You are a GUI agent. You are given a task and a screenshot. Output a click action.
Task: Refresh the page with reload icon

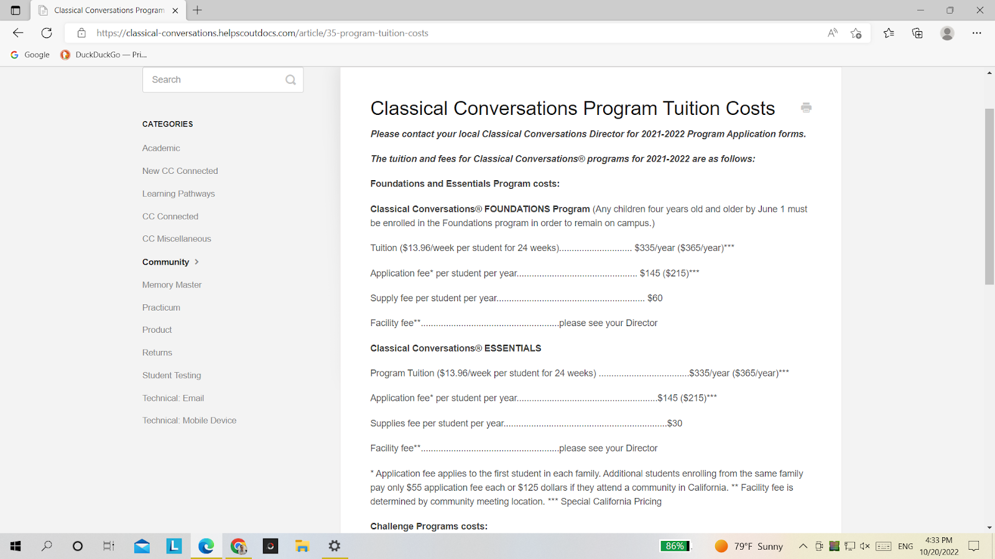pyautogui.click(x=47, y=33)
